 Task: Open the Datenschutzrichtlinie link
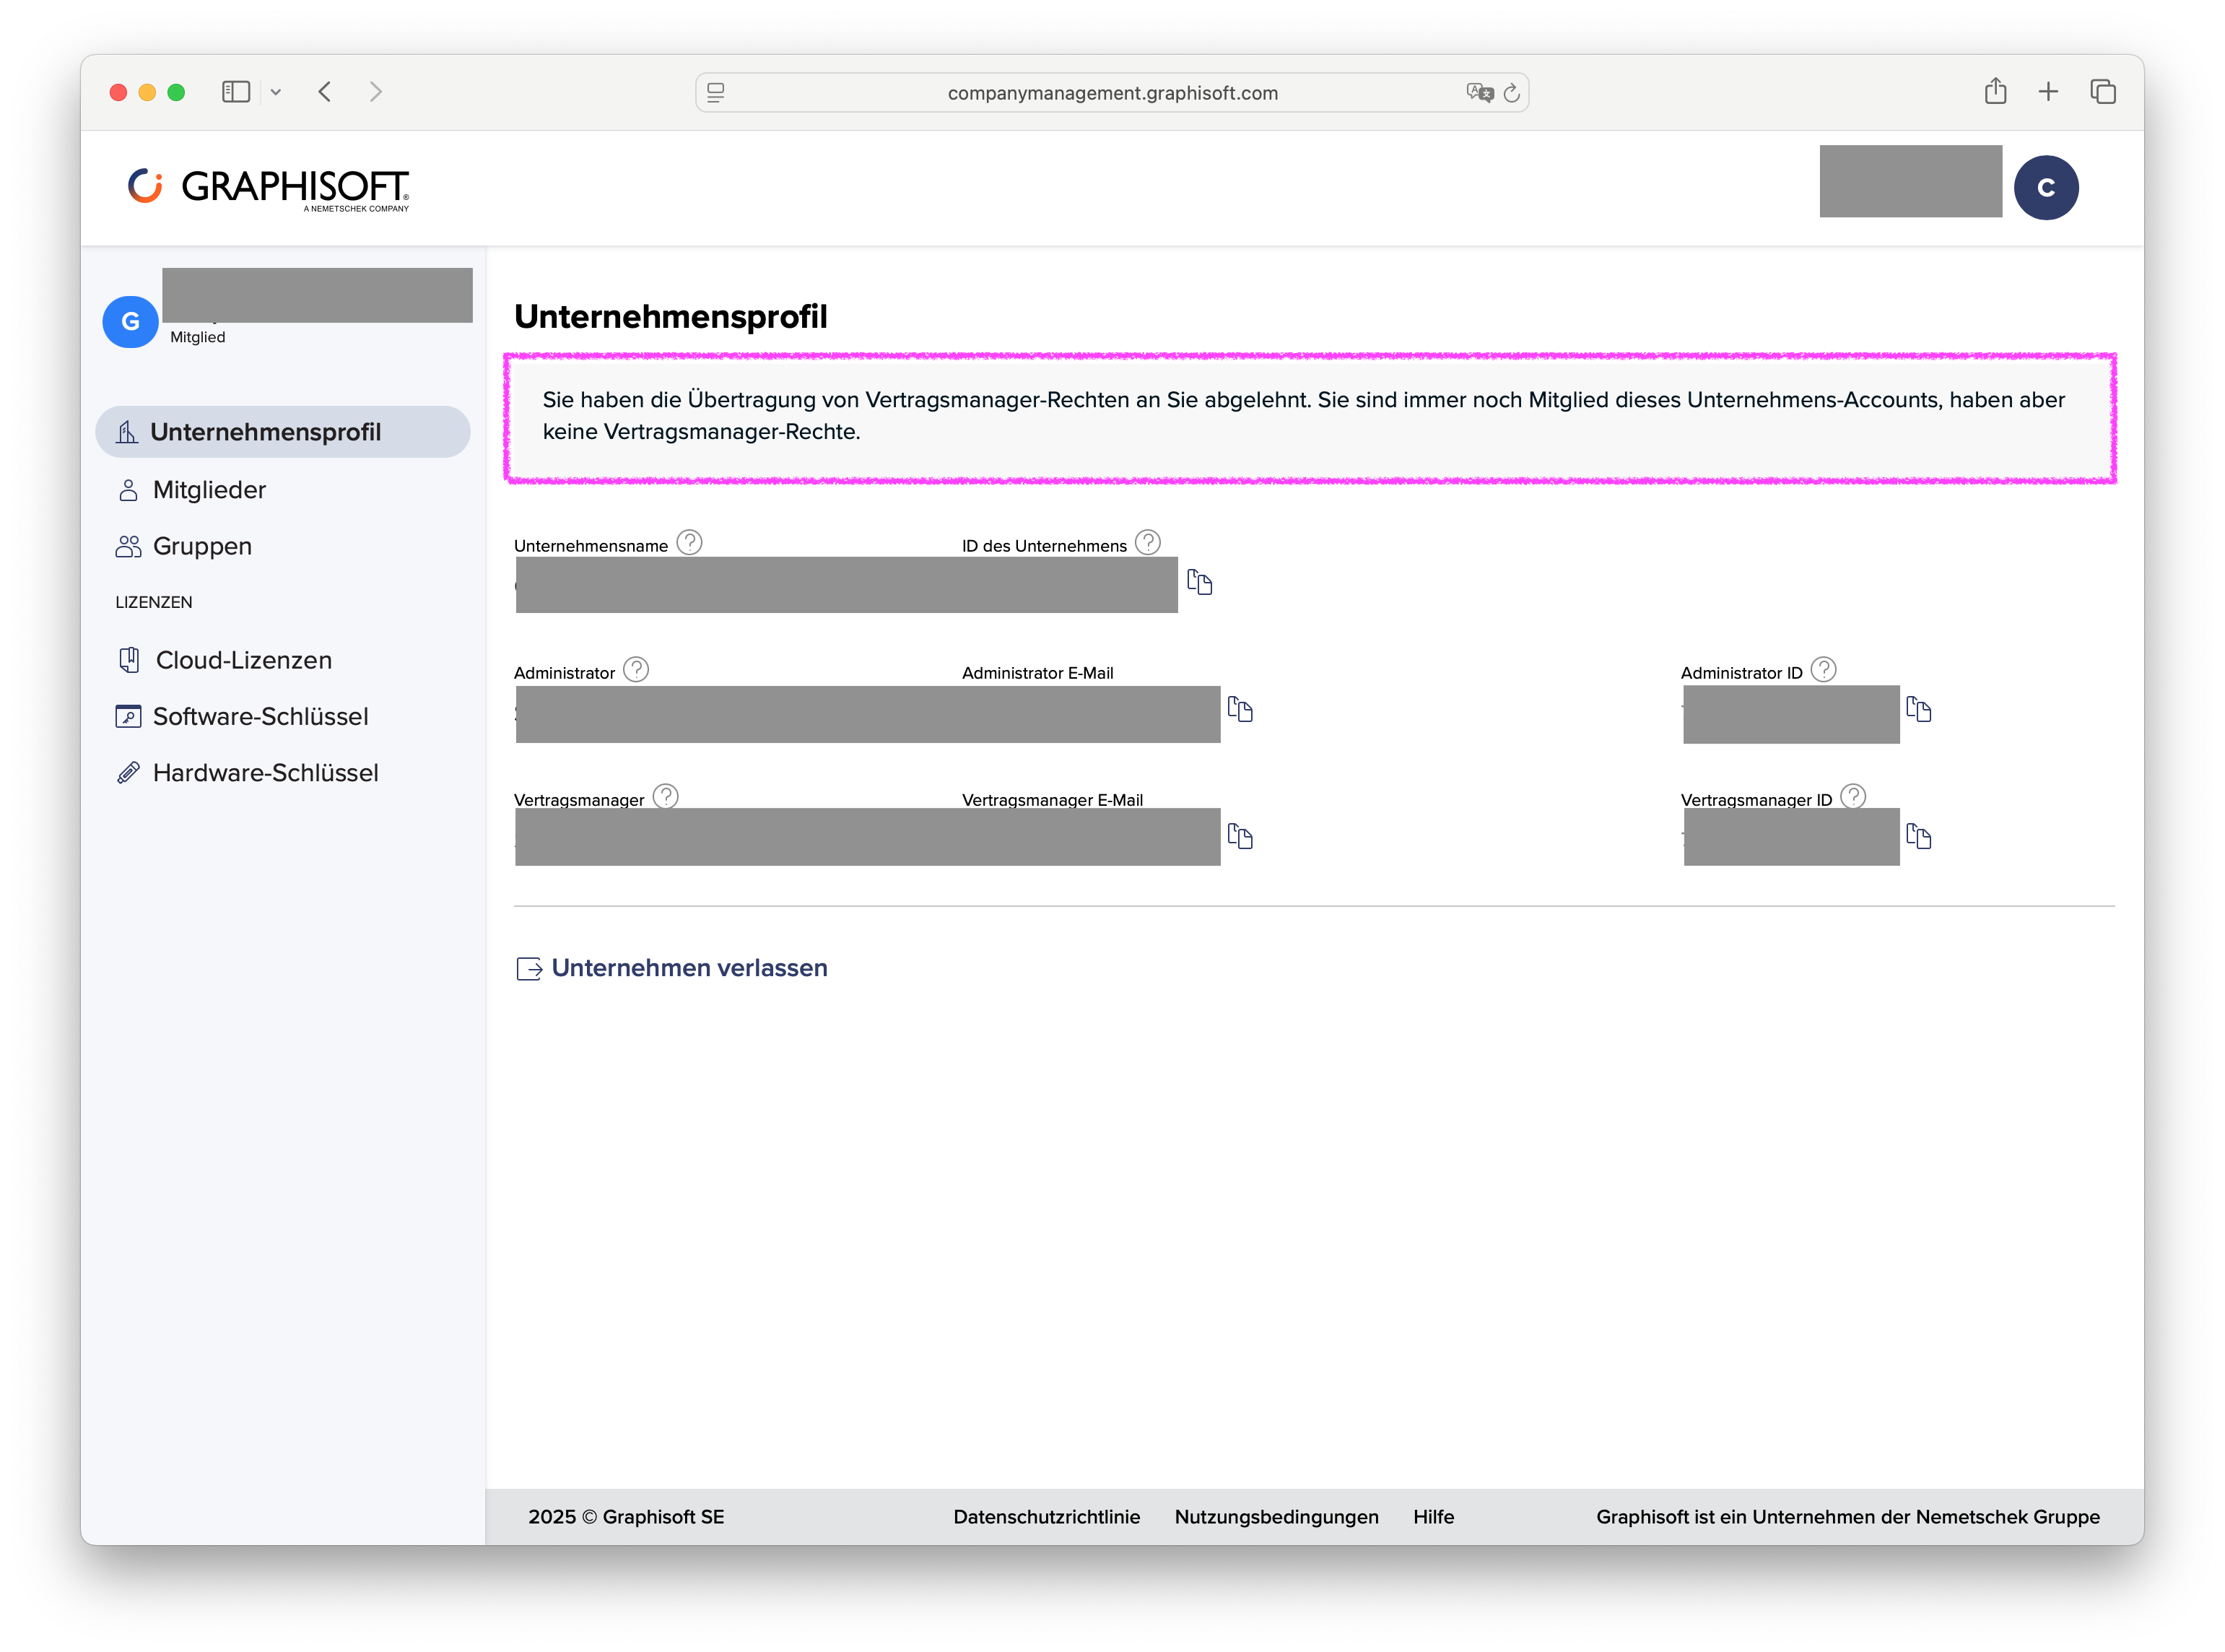coord(1046,1517)
